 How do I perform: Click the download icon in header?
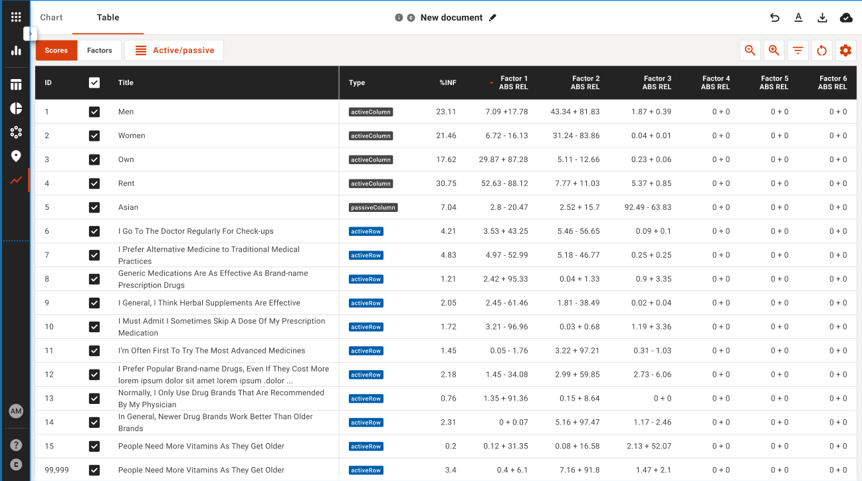coord(822,18)
